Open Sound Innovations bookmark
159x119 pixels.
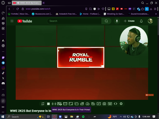click(138, 14)
